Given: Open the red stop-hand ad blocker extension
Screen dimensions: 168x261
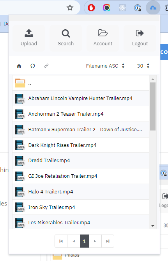Looking at the screenshot, I should [x=91, y=8].
